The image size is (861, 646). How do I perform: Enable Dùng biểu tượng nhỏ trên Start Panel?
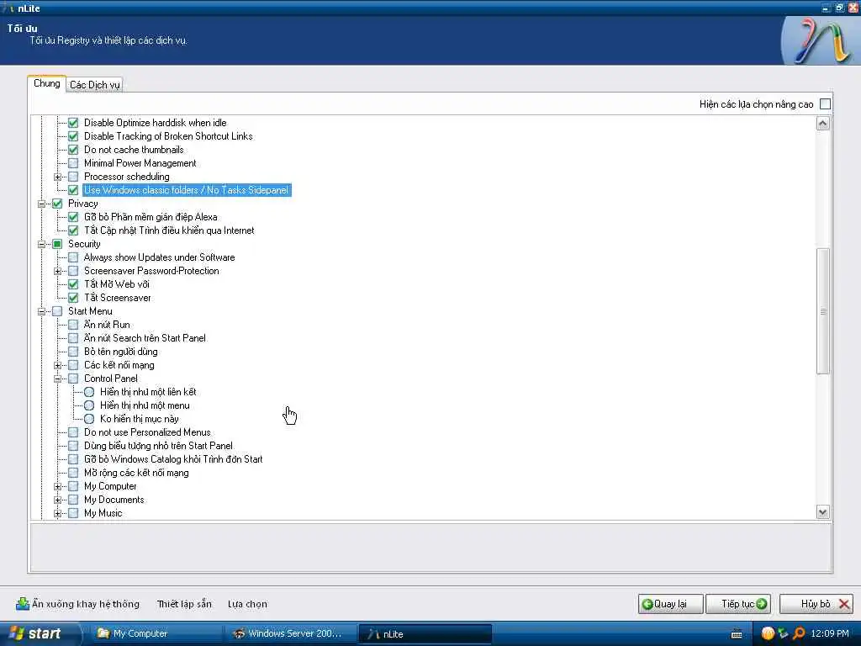click(x=73, y=446)
